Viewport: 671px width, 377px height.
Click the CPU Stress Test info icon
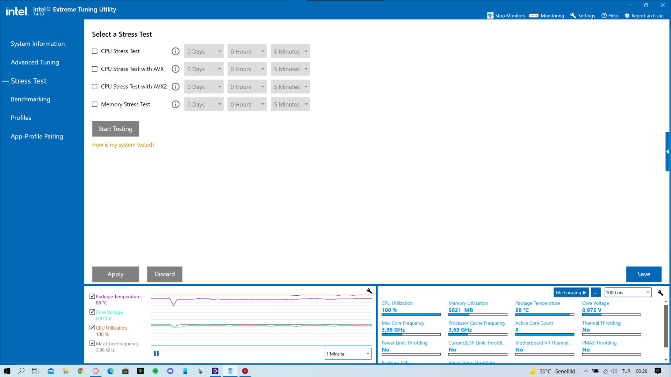tap(175, 51)
